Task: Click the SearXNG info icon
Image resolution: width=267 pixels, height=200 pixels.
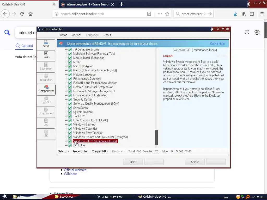Action: (x=247, y=32)
